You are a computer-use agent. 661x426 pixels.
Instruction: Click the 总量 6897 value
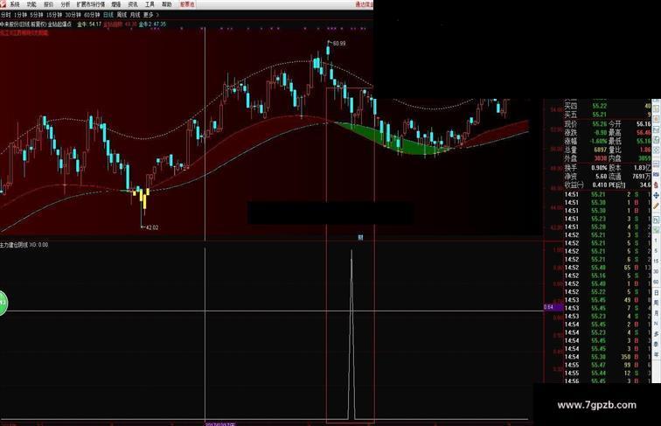coord(601,150)
